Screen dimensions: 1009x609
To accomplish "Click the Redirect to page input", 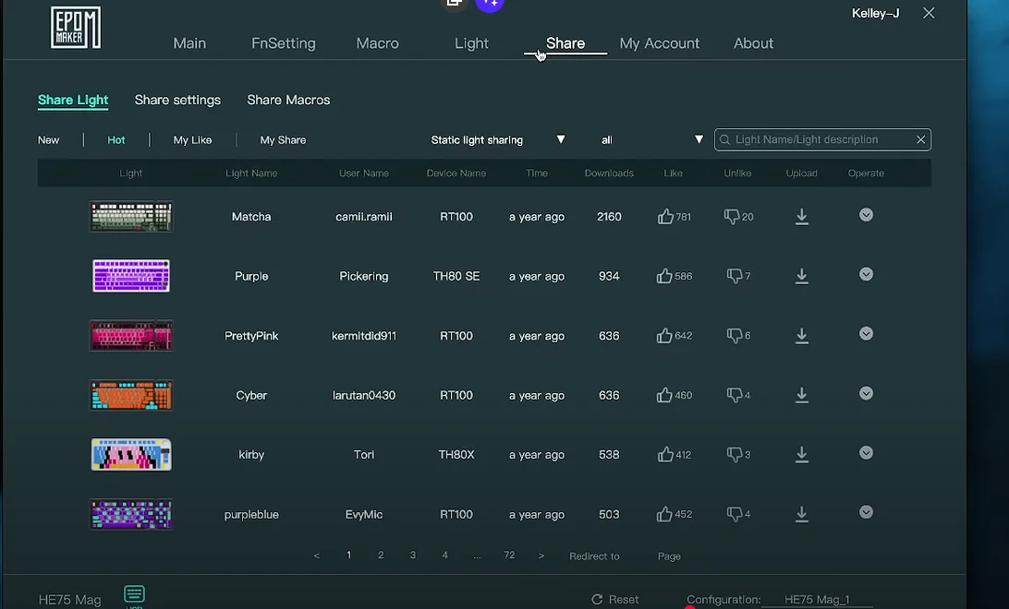I will click(638, 556).
